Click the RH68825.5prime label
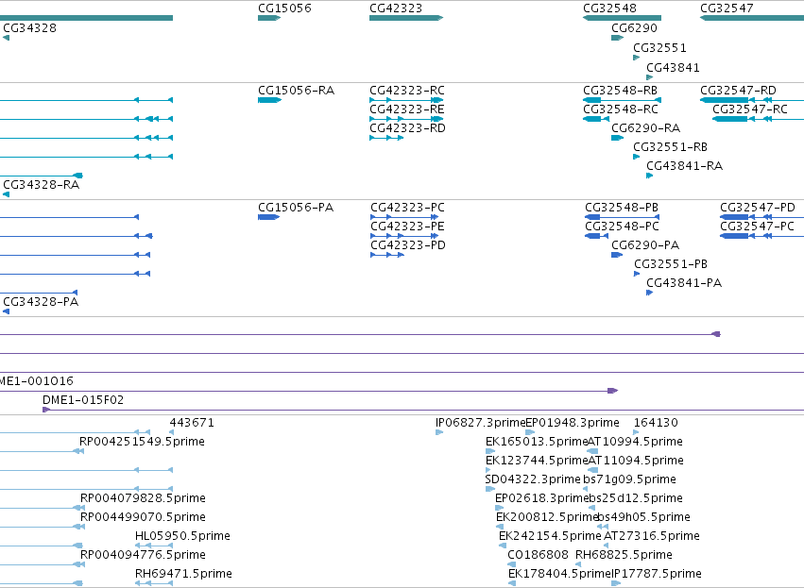The height and width of the screenshot is (588, 804). (x=624, y=555)
